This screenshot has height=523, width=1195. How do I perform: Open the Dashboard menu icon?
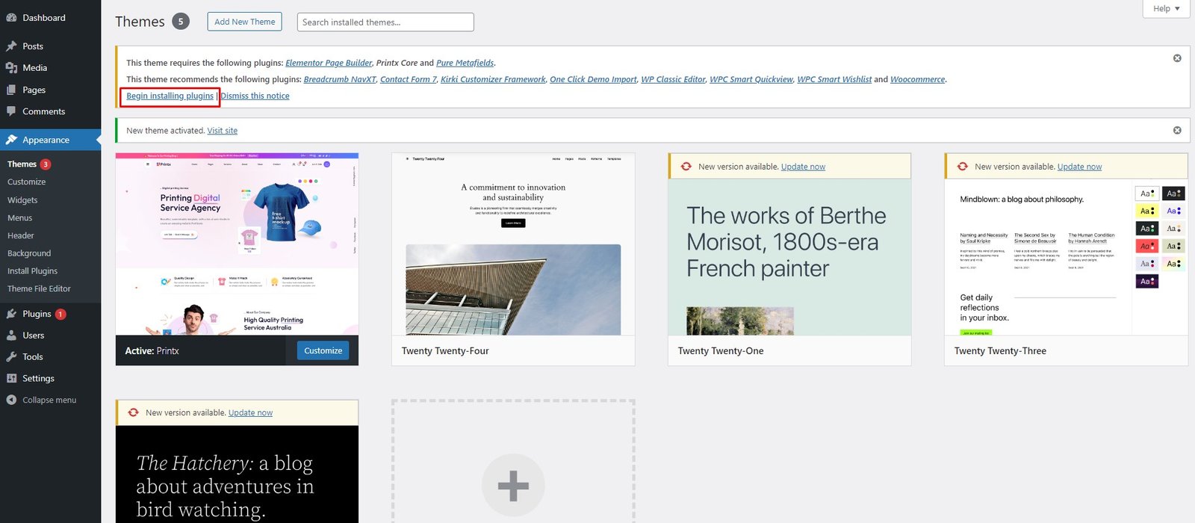pyautogui.click(x=11, y=17)
